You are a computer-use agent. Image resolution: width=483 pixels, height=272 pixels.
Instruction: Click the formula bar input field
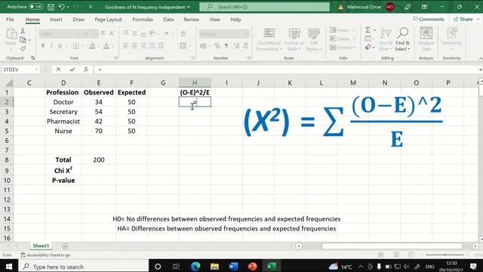[287, 70]
